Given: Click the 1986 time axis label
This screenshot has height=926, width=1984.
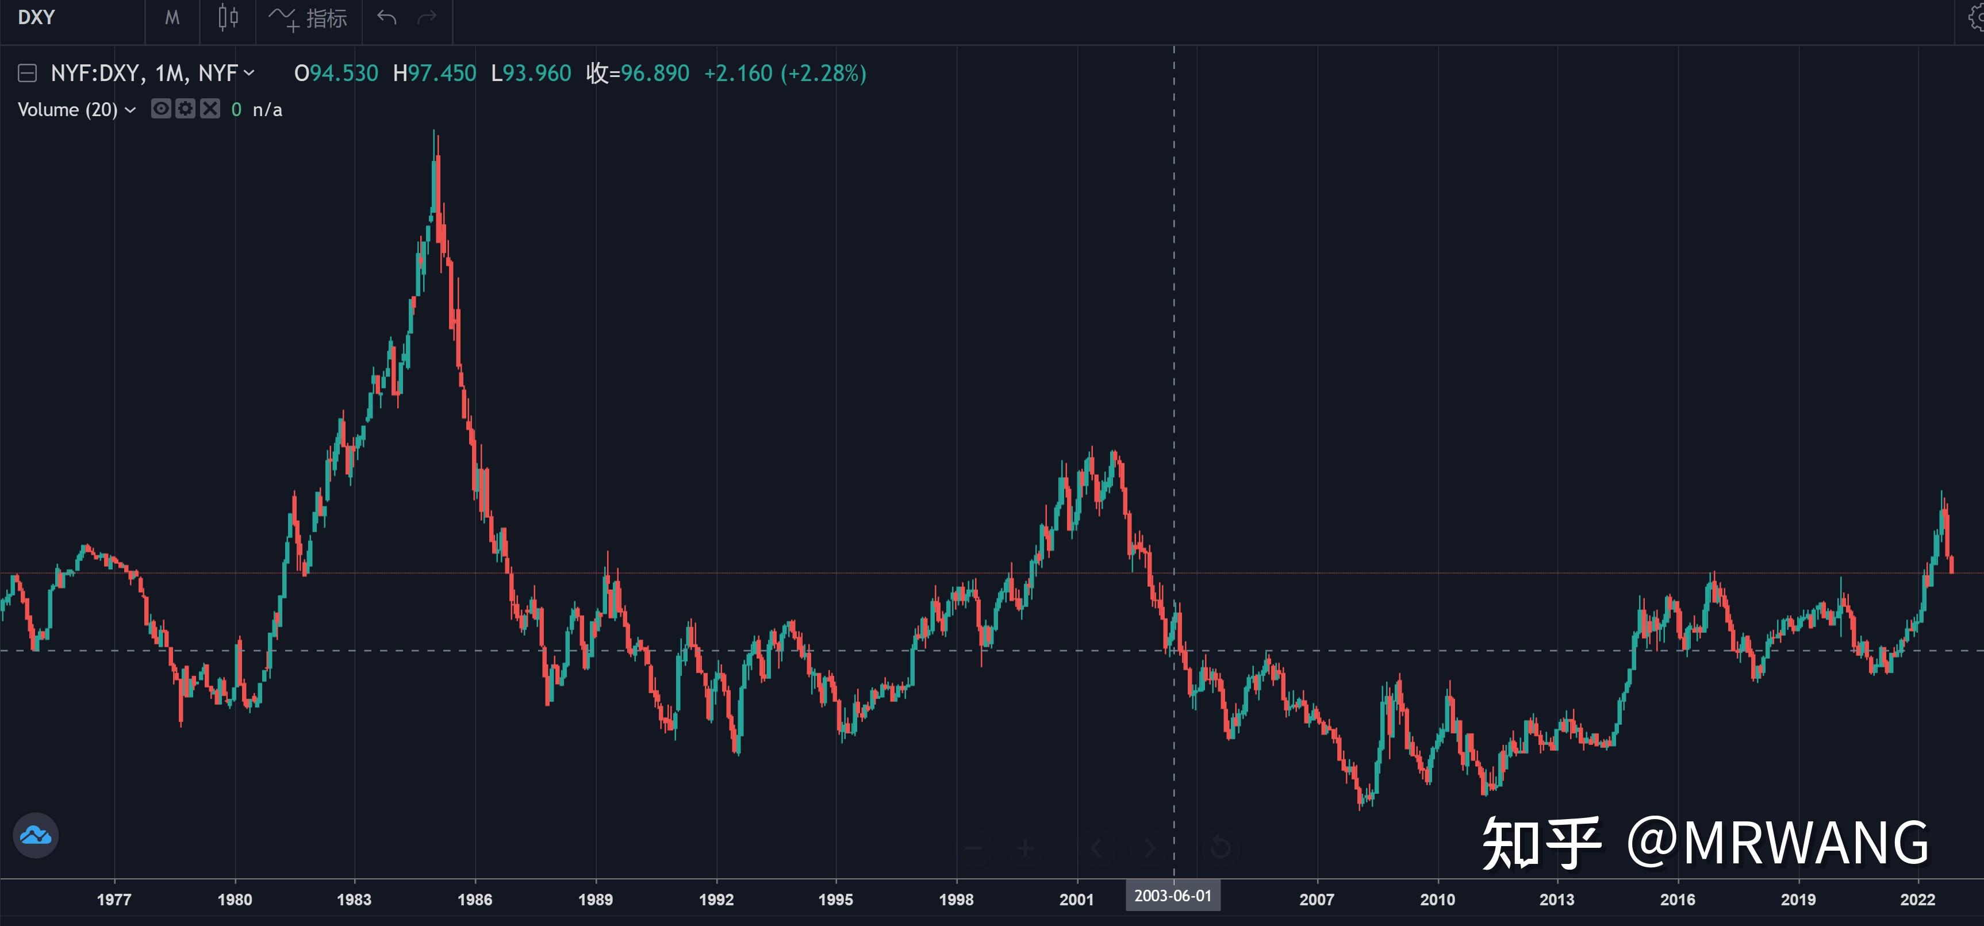Looking at the screenshot, I should (474, 899).
